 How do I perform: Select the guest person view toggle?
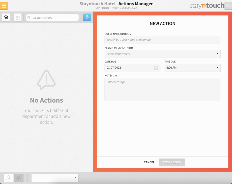coord(9,178)
